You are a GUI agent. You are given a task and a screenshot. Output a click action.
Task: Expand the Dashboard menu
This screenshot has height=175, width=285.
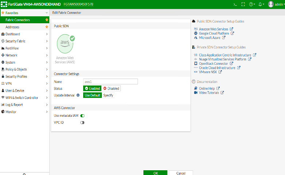pyautogui.click(x=24, y=34)
